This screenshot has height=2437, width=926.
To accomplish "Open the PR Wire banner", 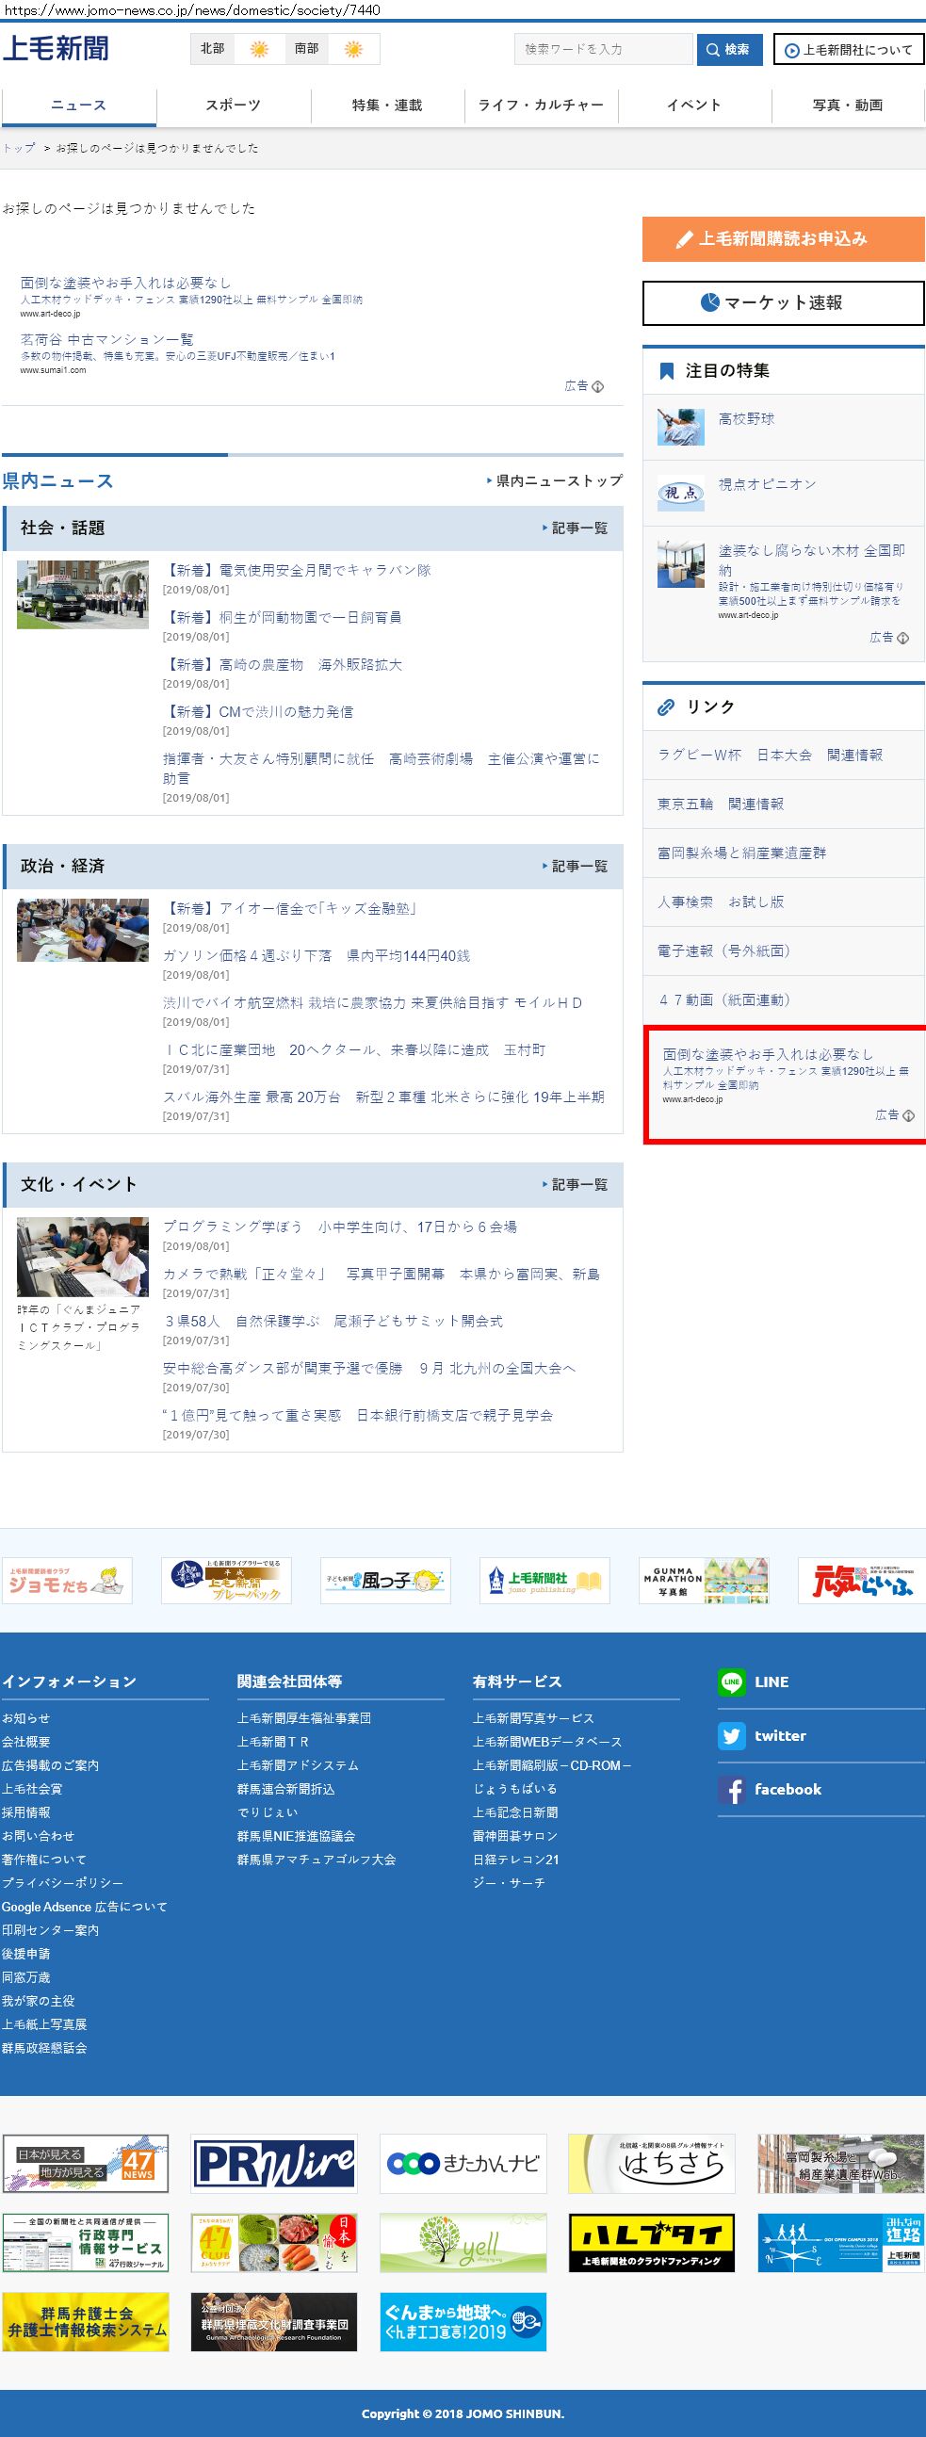I will coord(273,2164).
